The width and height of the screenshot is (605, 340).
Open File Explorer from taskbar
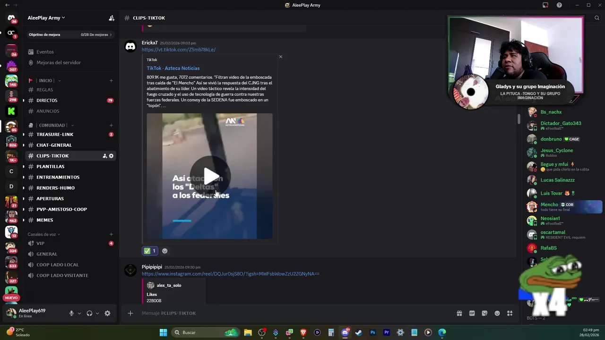[248, 332]
